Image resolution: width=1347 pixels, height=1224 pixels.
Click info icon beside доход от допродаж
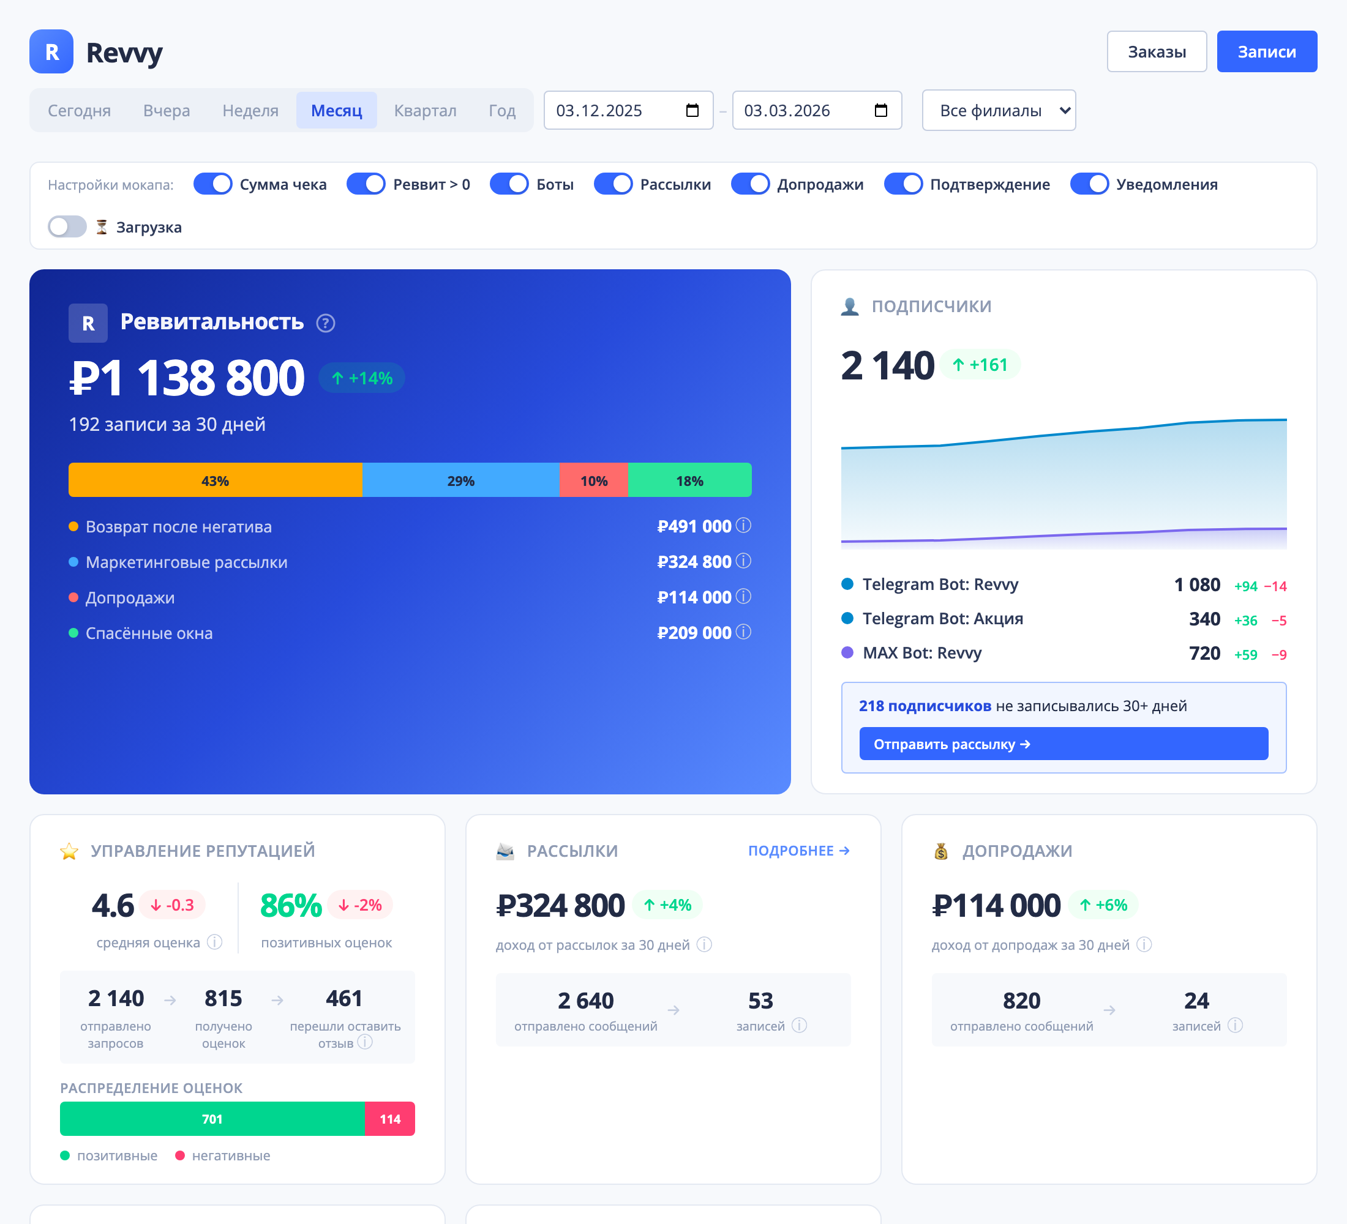click(1144, 944)
